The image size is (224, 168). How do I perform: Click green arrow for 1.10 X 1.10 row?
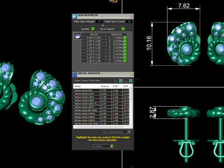pos(125,54)
